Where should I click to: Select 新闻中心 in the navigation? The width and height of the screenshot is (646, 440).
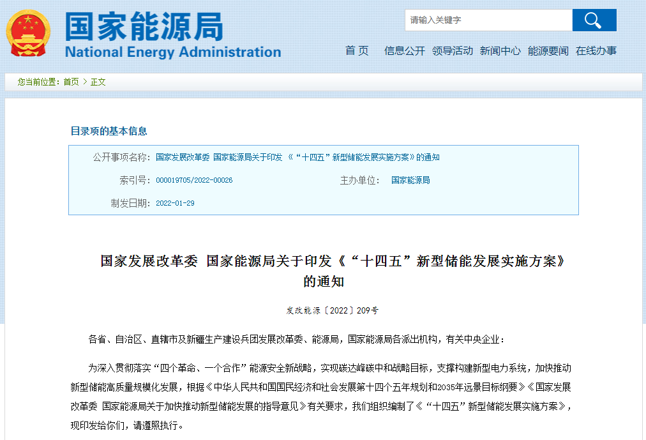click(x=500, y=51)
